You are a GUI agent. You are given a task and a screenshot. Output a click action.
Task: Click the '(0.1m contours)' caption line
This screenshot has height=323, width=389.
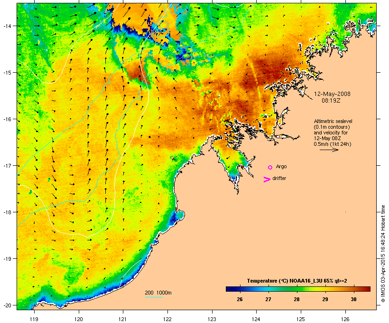point(332,127)
